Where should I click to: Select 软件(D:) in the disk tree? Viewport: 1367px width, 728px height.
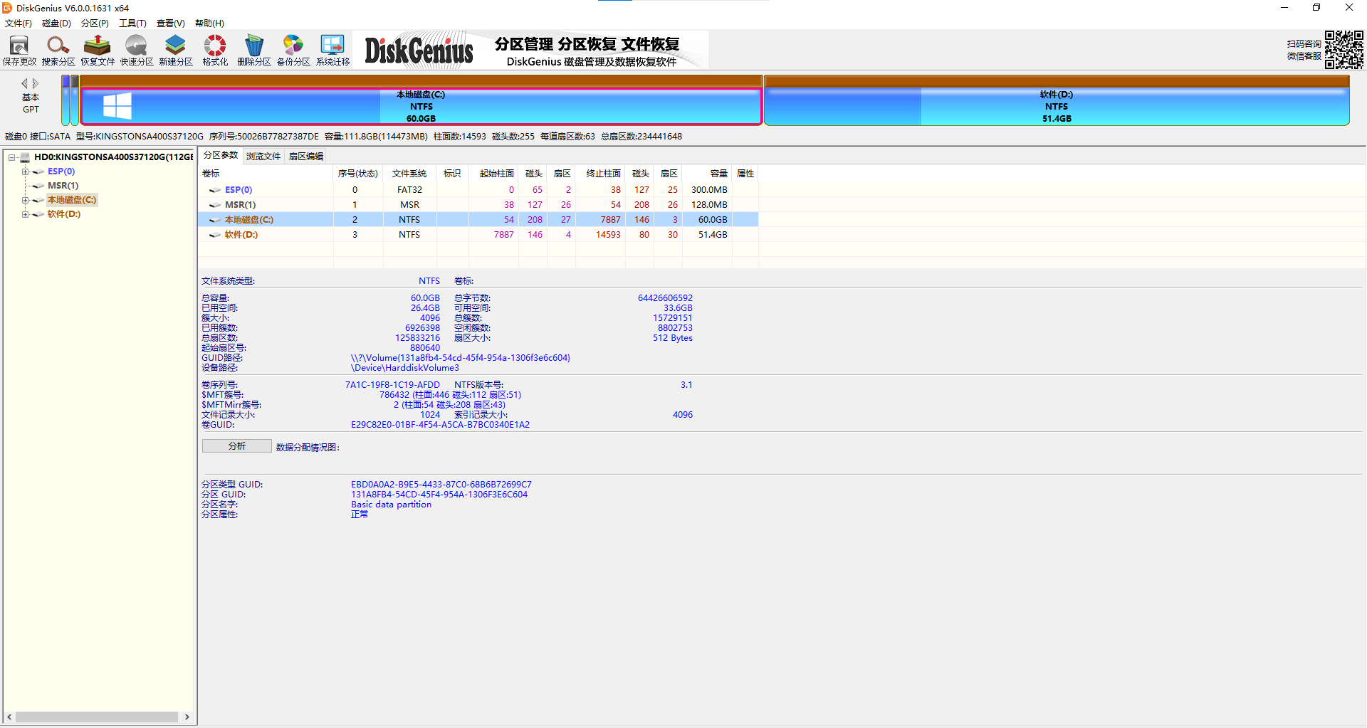click(x=64, y=214)
